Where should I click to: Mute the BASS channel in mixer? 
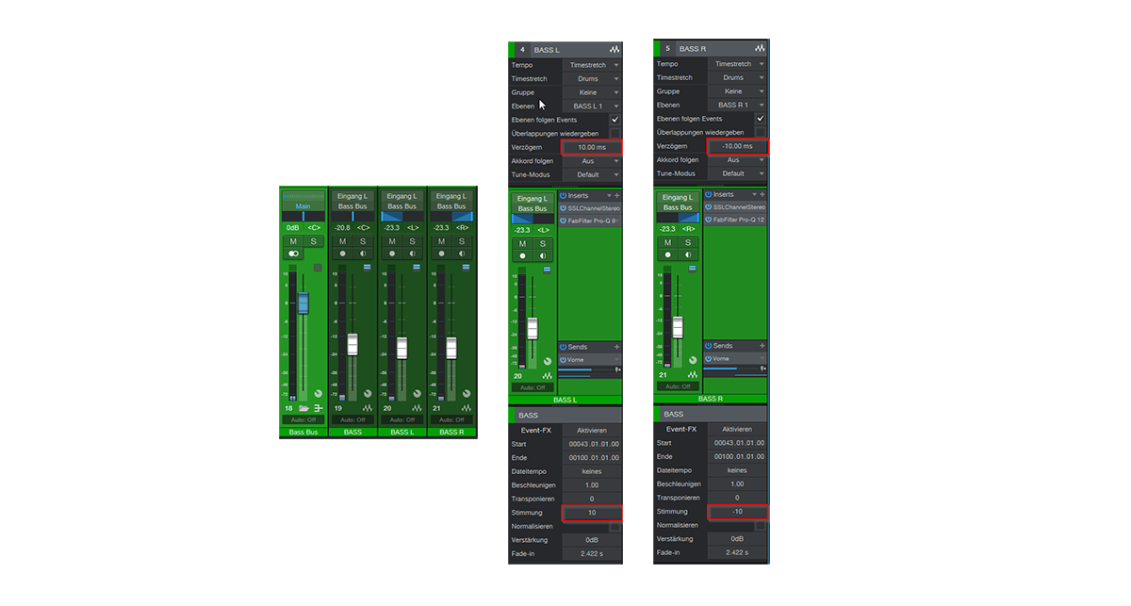342,241
